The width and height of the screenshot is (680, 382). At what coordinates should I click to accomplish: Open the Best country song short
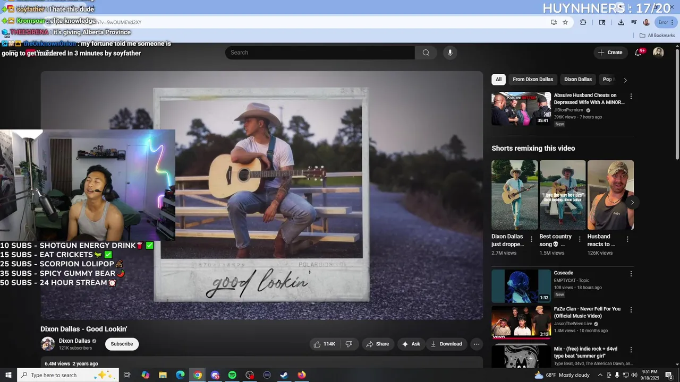[x=563, y=195]
